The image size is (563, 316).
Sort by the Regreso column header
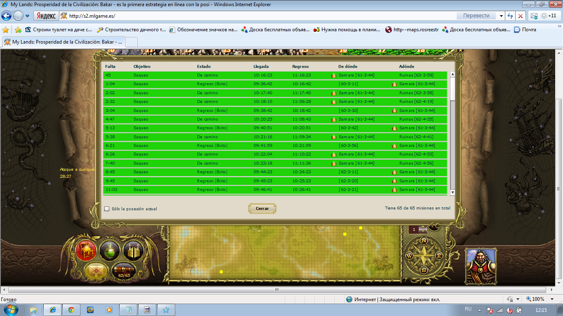pyautogui.click(x=300, y=66)
